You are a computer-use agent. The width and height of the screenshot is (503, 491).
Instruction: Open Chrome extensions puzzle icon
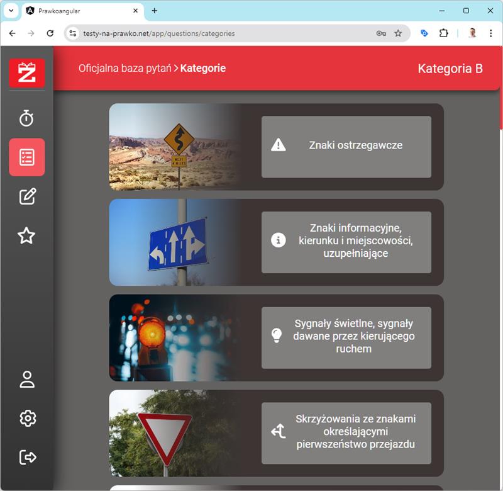(444, 33)
